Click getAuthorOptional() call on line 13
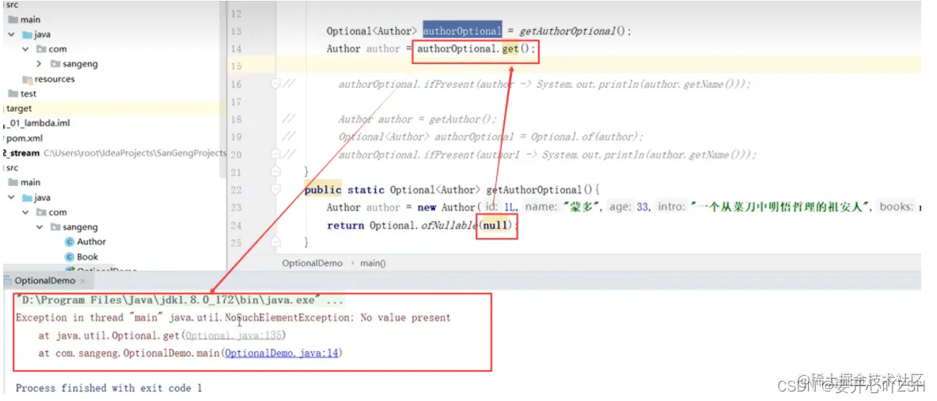 coord(575,31)
